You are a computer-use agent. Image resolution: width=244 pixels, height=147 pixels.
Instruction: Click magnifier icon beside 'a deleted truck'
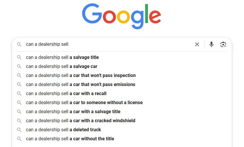[19, 130]
